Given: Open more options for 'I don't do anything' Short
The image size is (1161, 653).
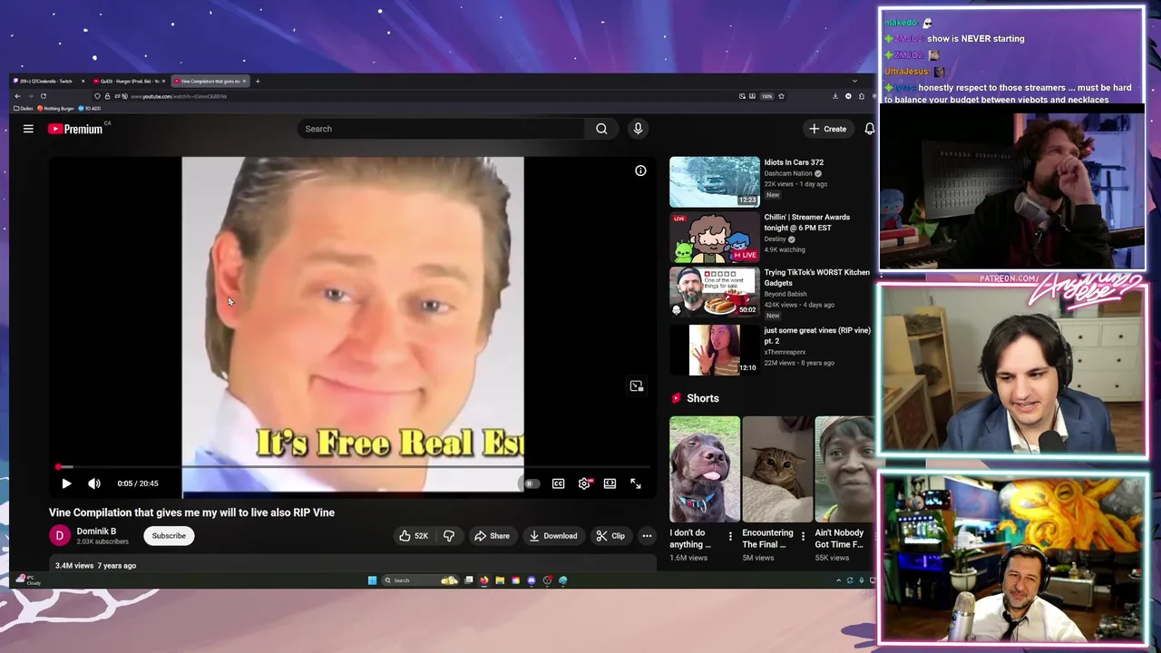Looking at the screenshot, I should tap(730, 537).
